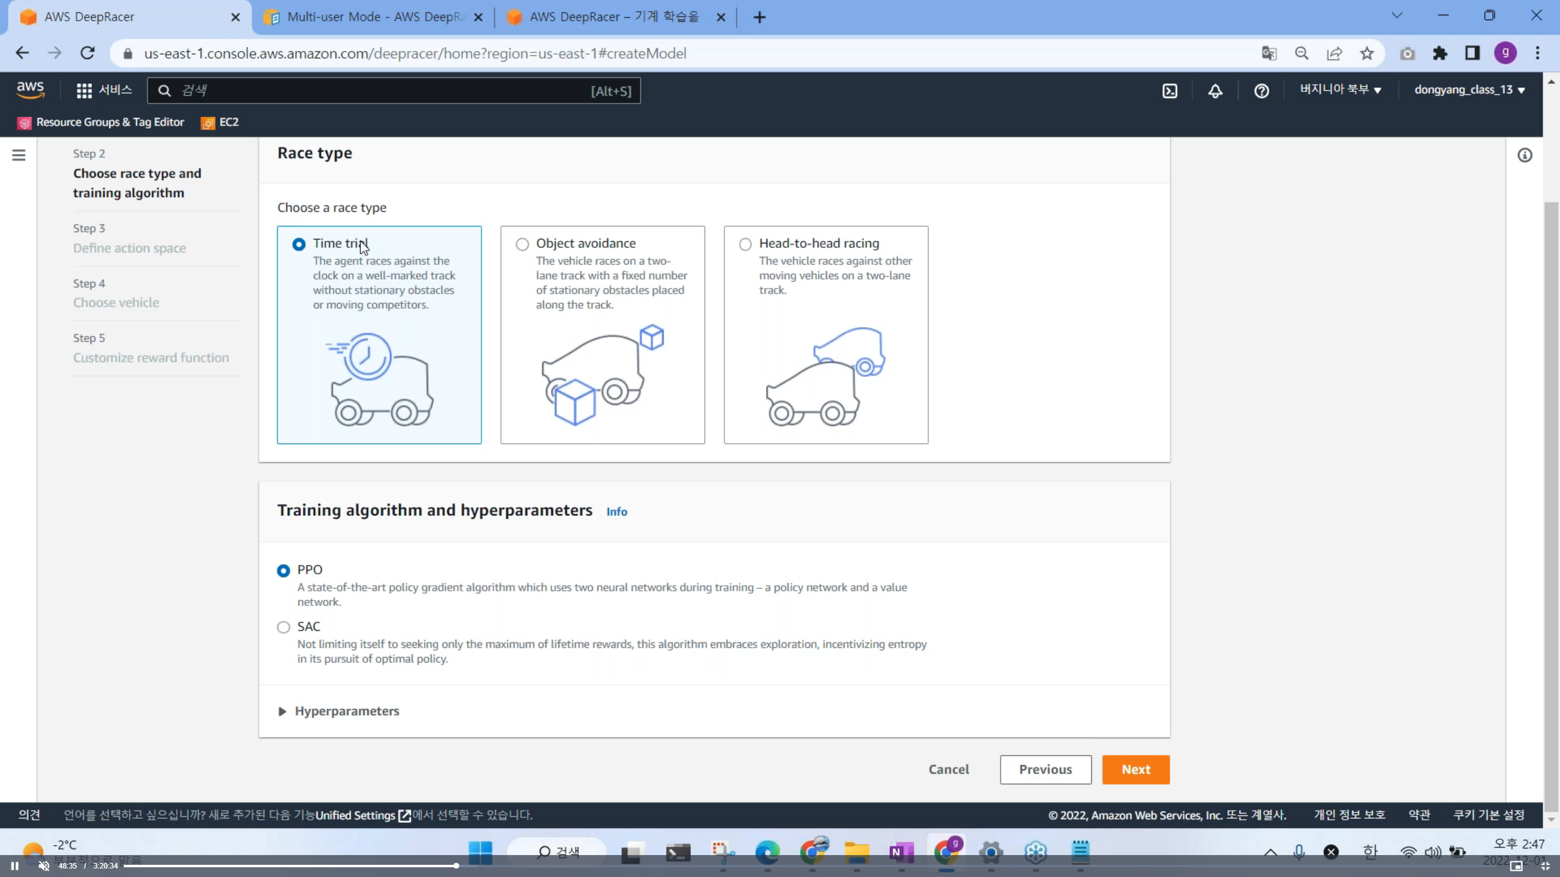The height and width of the screenshot is (877, 1560).
Task: Select Head-to-head racing race type
Action: (745, 244)
